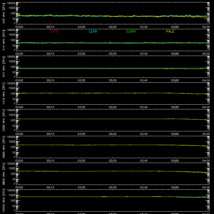Select the 4995 MHz [SFU] axis label
This screenshot has width=214, height=214.
click(x=3, y=147)
